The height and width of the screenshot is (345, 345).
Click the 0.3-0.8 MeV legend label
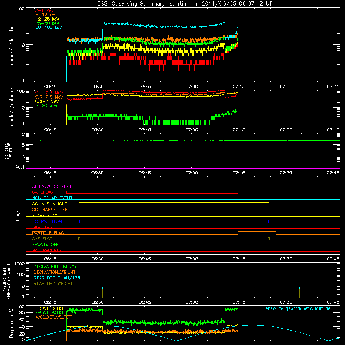coord(49,97)
